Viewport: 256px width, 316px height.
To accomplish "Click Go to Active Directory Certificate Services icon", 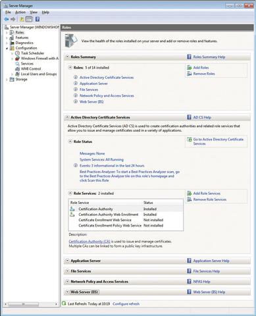I will (x=189, y=140).
